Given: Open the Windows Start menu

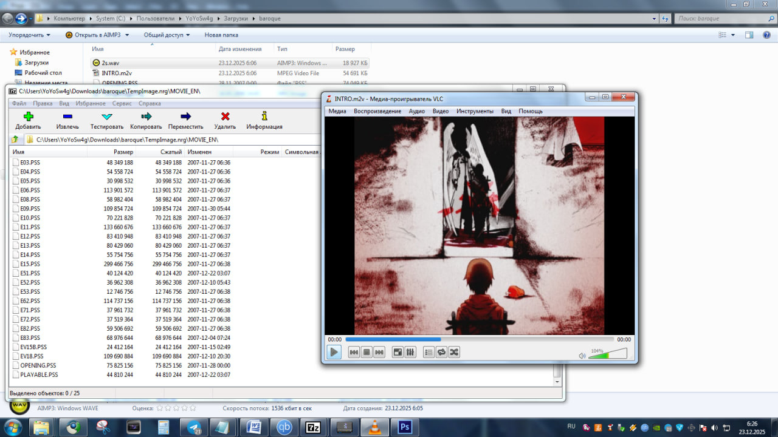Looking at the screenshot, I should (x=12, y=427).
